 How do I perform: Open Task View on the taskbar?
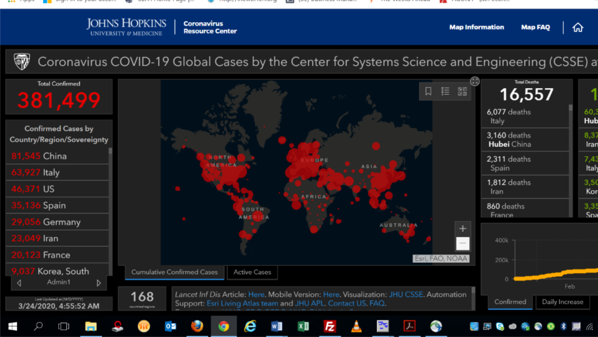pos(64,326)
